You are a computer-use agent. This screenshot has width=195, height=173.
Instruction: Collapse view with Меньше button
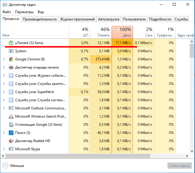tap(13, 166)
